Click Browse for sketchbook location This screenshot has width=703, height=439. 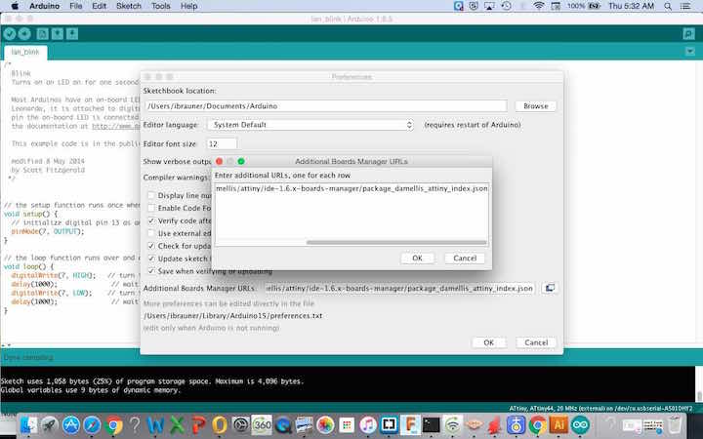[x=535, y=106]
